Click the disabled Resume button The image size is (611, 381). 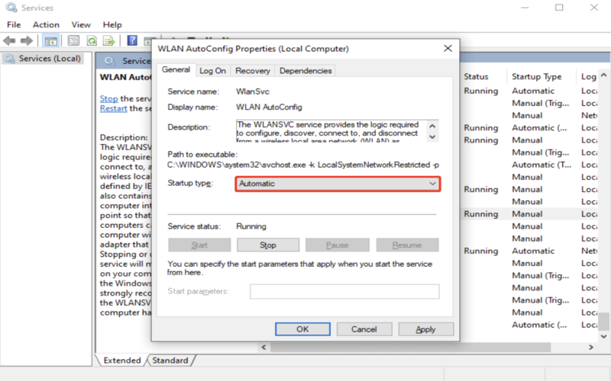point(407,245)
